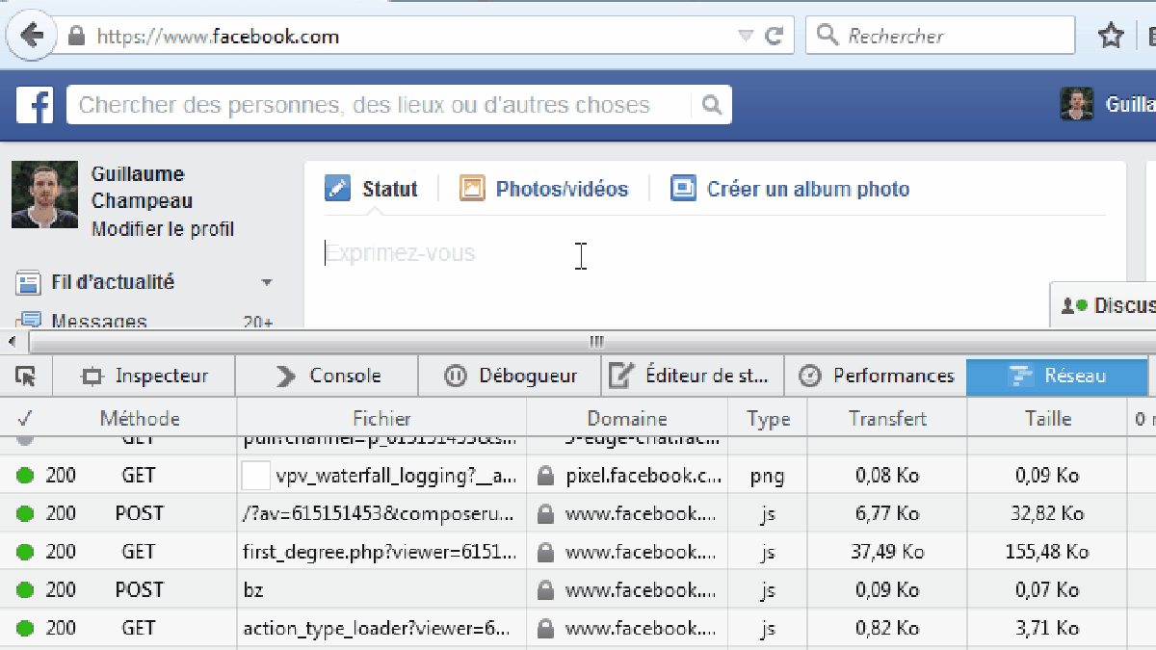Click the album photo icon
This screenshot has width=1156, height=650.
(683, 188)
